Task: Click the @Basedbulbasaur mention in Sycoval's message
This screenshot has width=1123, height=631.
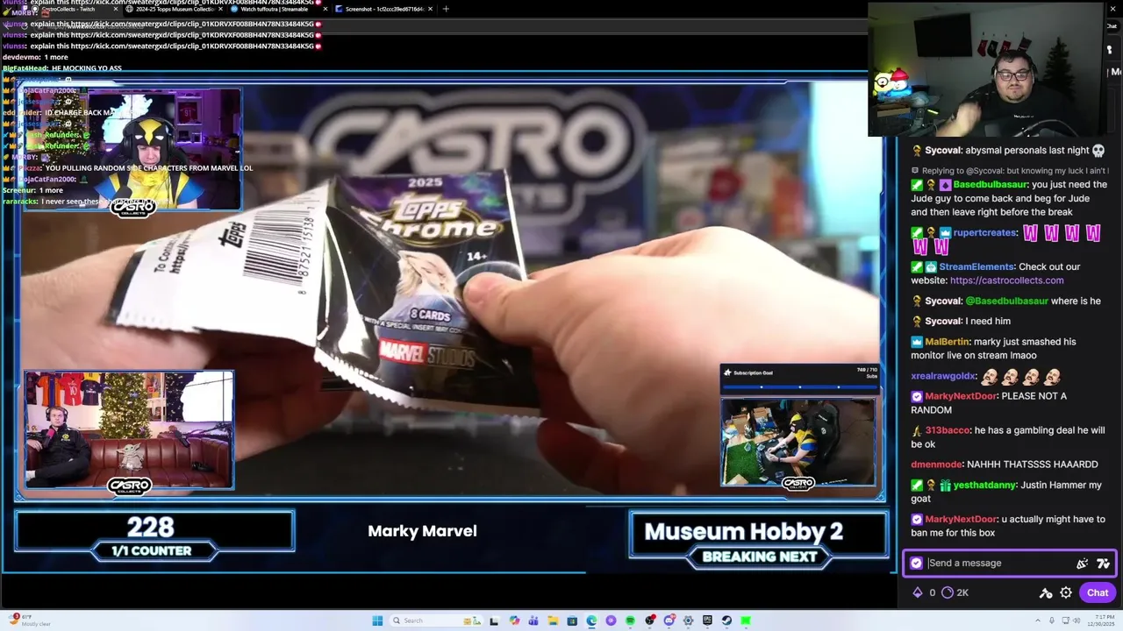Action: pos(1006,301)
